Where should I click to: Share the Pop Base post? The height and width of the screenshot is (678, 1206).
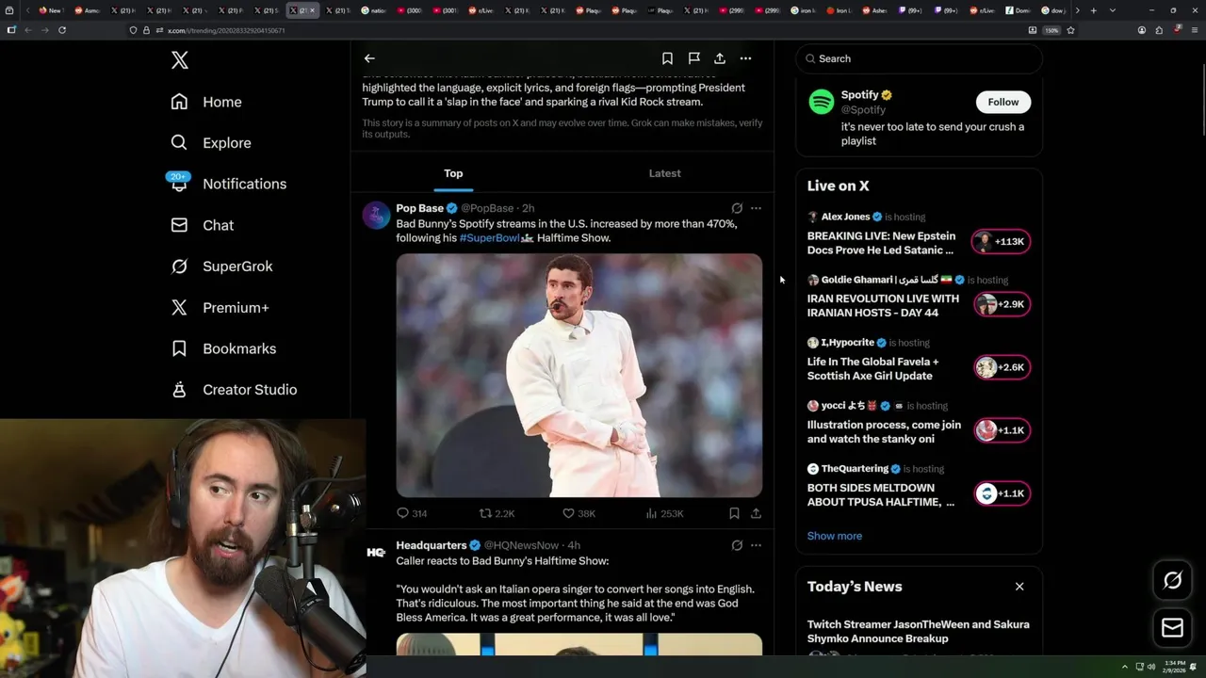pyautogui.click(x=756, y=513)
